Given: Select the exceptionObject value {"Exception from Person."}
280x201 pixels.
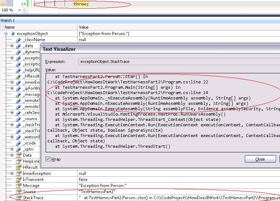Looking at the screenshot, I should (104, 34).
